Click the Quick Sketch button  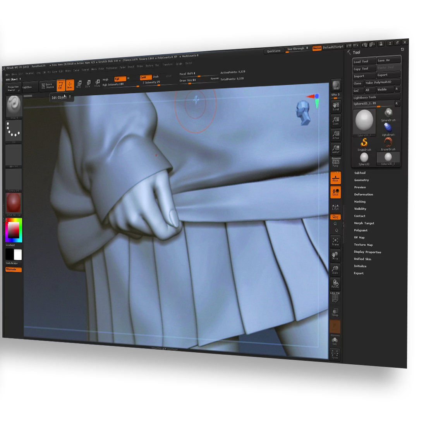pos(48,86)
